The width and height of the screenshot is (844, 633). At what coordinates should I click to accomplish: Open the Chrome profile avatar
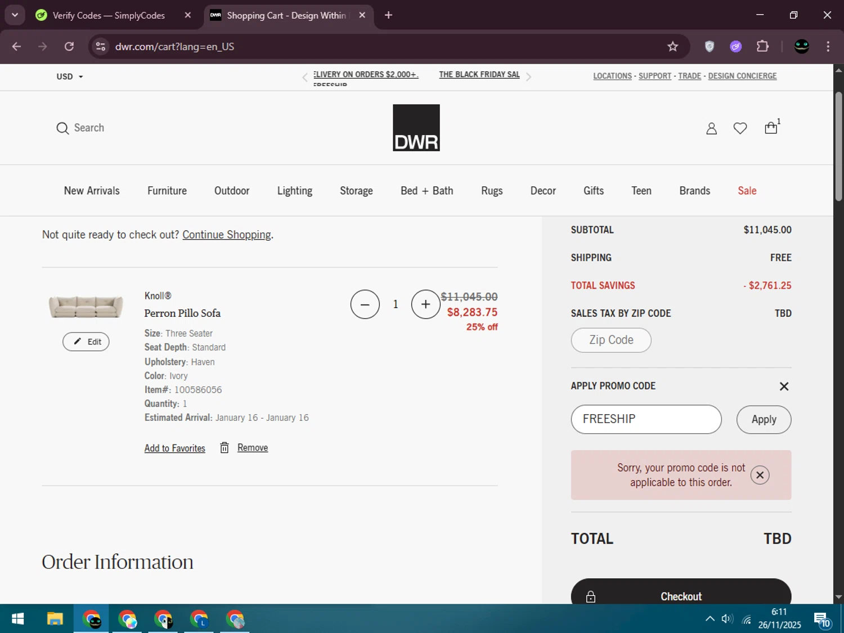[802, 47]
